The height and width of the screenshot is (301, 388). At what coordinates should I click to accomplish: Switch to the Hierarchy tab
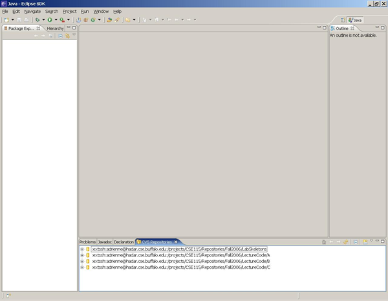pyautogui.click(x=55, y=28)
